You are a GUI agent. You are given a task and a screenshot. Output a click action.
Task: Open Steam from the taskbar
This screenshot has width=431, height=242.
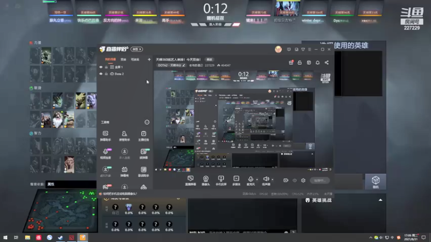(60, 237)
